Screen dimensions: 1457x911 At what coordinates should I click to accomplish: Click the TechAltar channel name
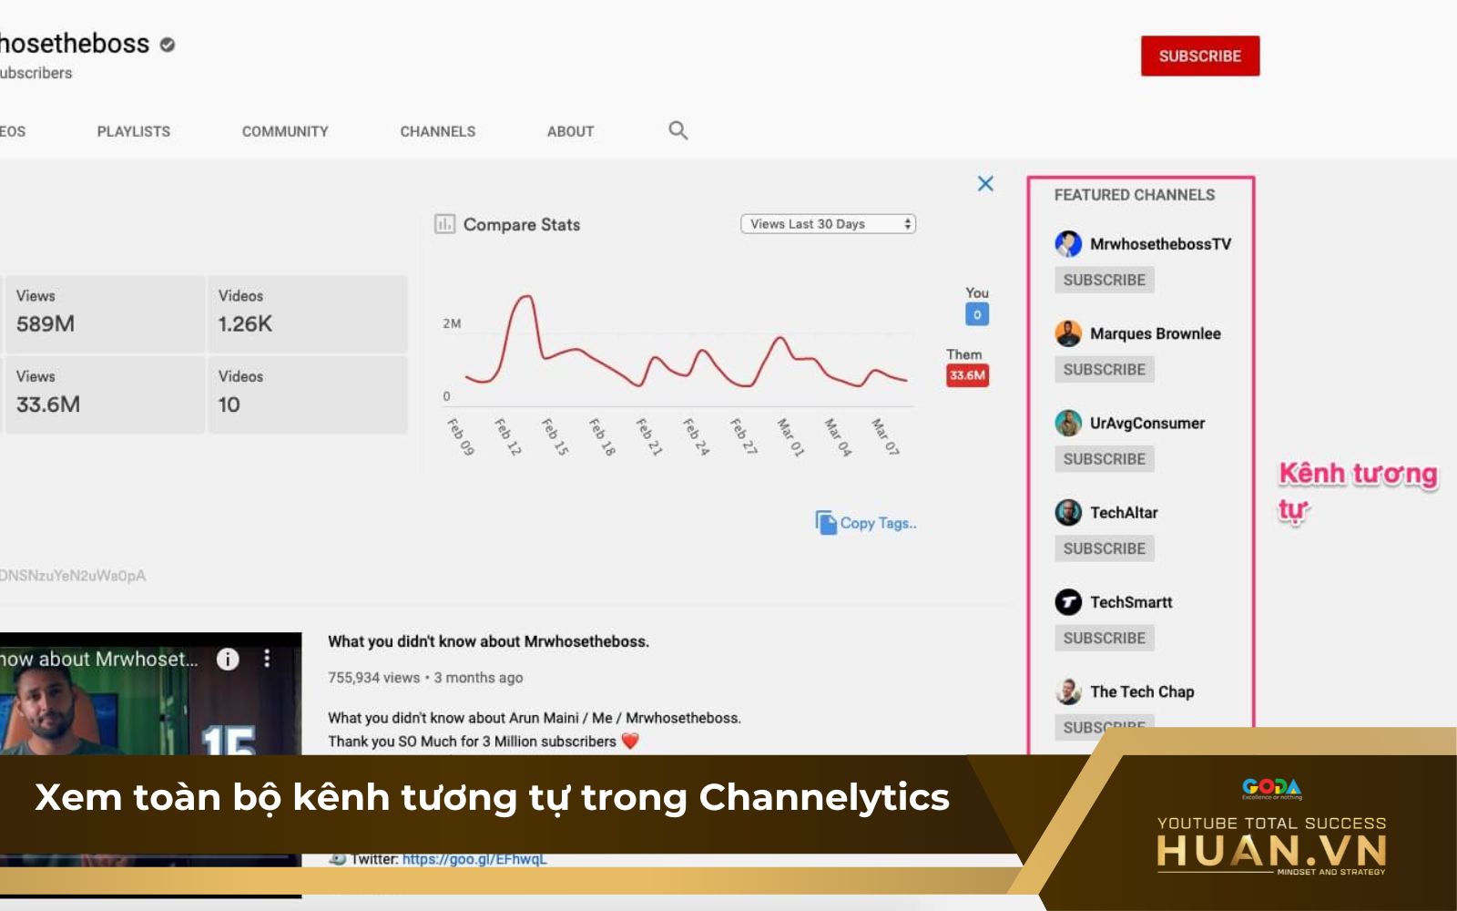point(1124,512)
